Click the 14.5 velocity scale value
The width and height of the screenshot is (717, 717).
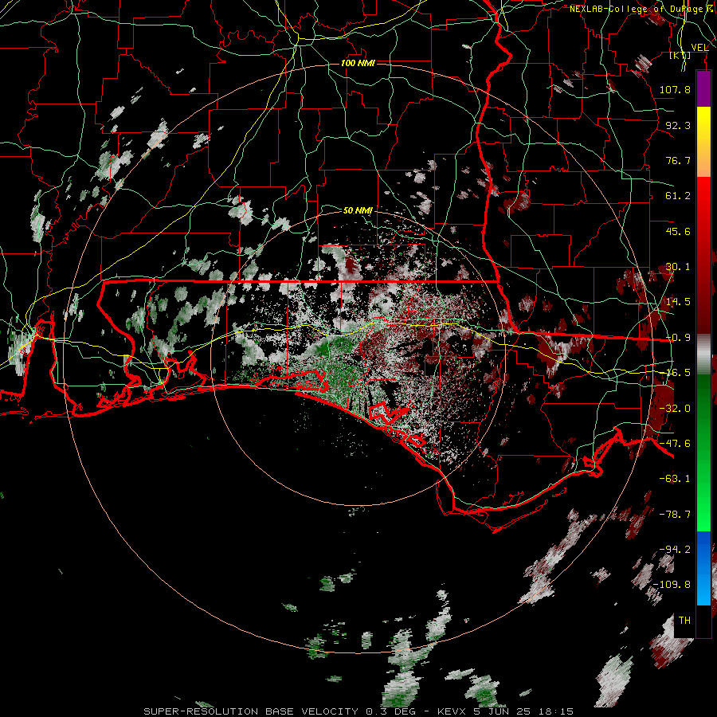[x=678, y=302]
